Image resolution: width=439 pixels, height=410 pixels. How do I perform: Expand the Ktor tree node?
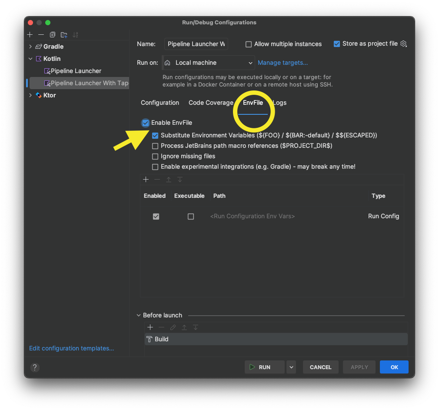[x=30, y=95]
